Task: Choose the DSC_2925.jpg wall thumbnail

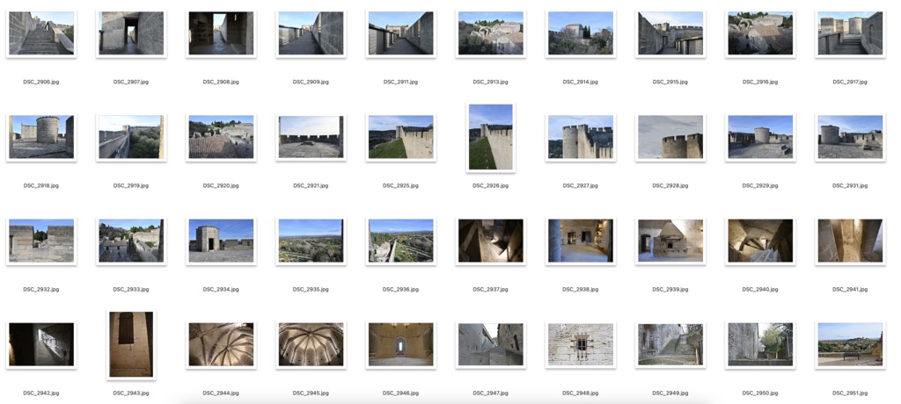Action: 401,137
